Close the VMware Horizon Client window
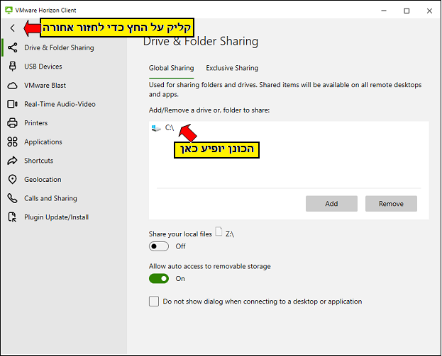Image resolution: width=442 pixels, height=356 pixels. click(429, 11)
